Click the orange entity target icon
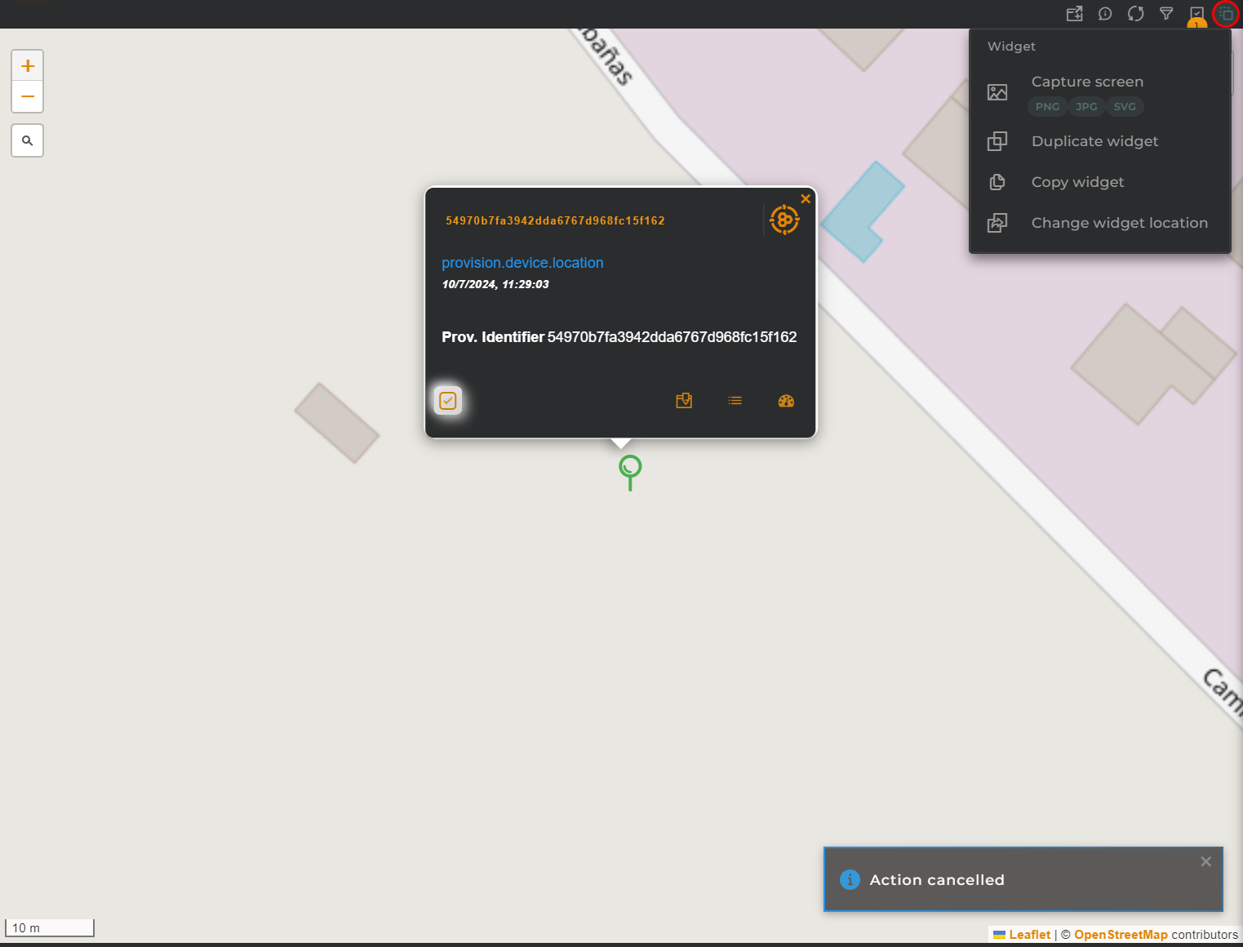The image size is (1243, 947). (x=784, y=220)
